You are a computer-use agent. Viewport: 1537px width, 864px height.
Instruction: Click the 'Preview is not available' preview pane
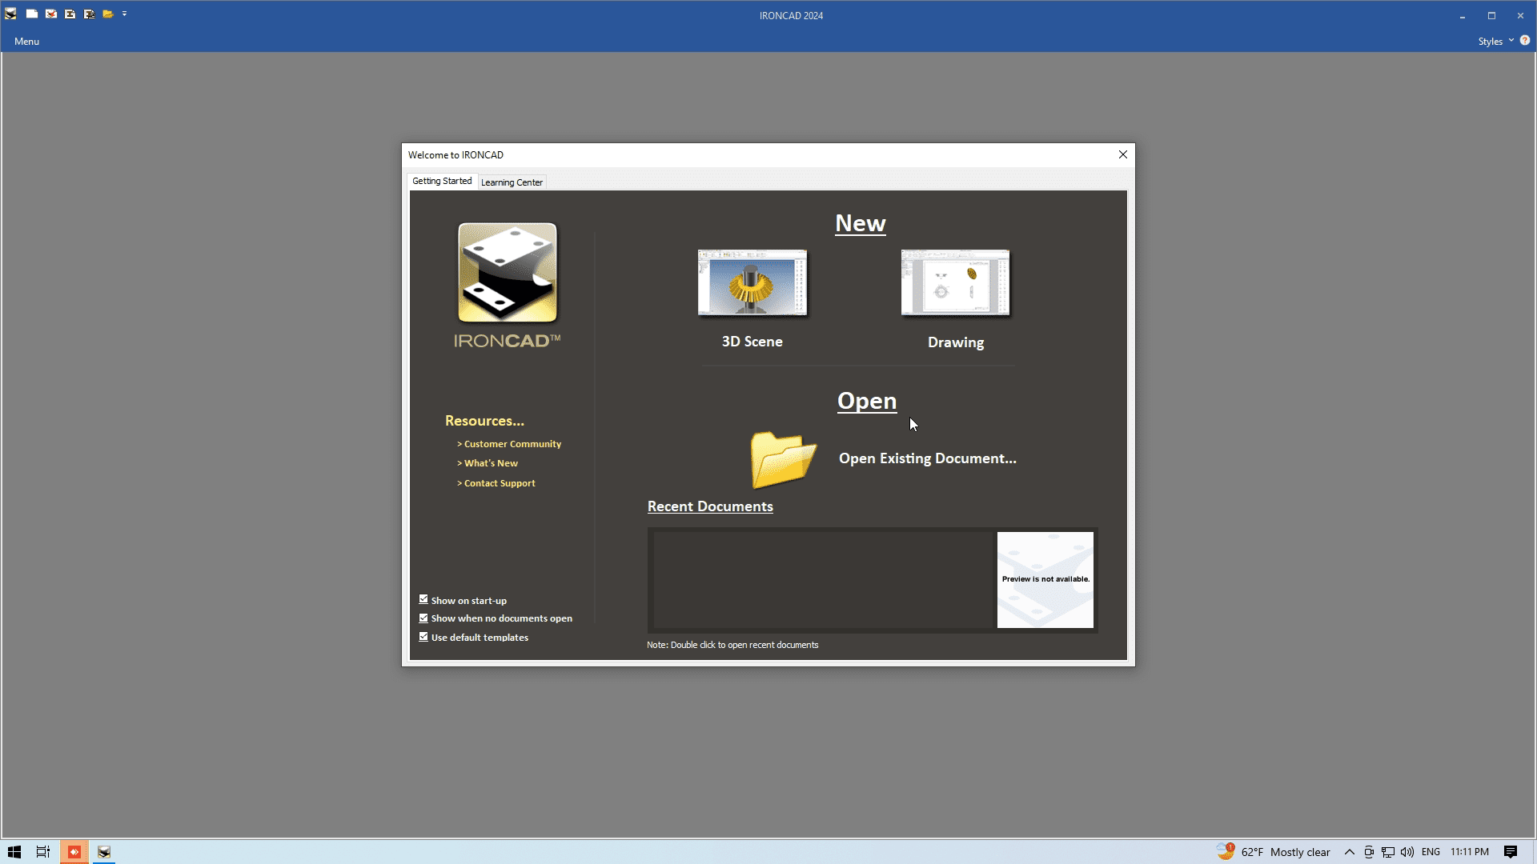(x=1045, y=580)
